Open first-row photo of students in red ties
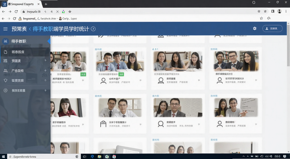Viewport: 290px width, 159px height. [120, 61]
